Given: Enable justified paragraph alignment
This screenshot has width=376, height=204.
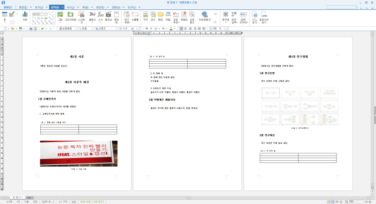Looking at the screenshot, I should (x=181, y=28).
